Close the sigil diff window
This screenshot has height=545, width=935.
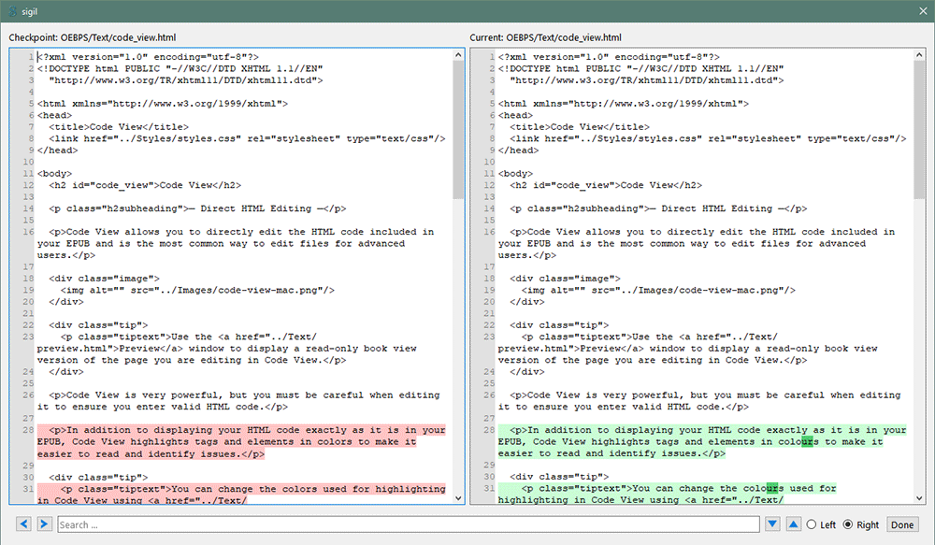coord(923,11)
